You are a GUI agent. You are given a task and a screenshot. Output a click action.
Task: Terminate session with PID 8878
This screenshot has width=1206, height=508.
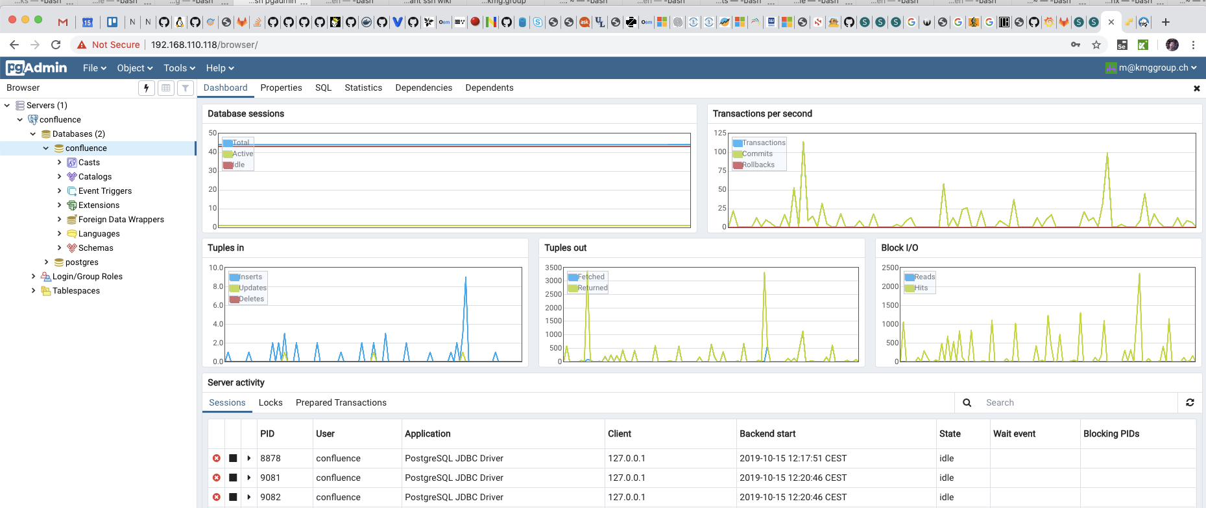(x=217, y=458)
